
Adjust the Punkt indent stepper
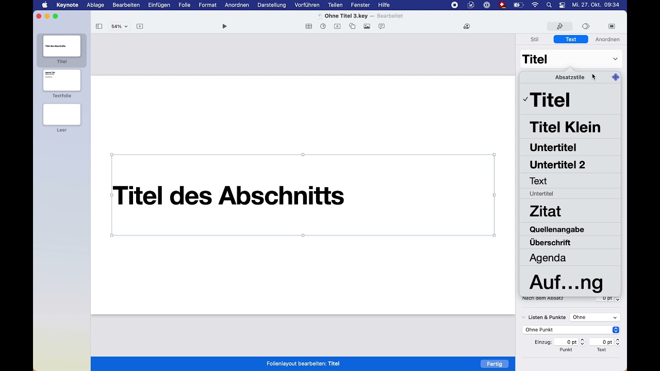(582, 342)
